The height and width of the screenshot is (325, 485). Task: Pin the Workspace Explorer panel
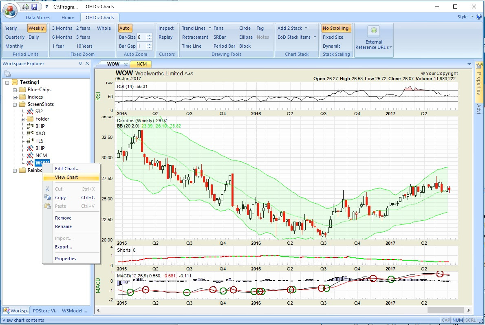tap(80, 64)
